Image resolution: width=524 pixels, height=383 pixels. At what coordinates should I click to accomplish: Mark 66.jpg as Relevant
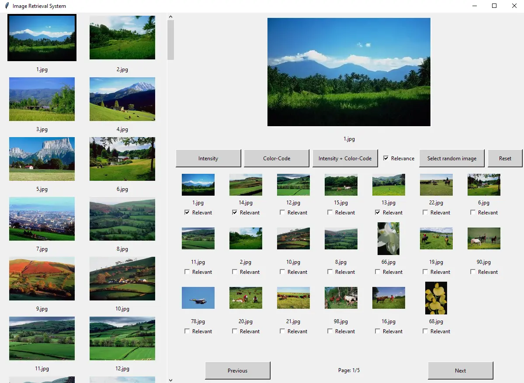click(x=377, y=272)
